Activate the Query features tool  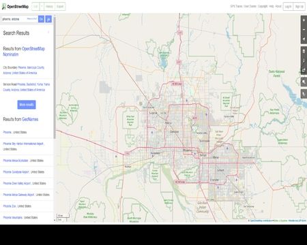(x=304, y=94)
